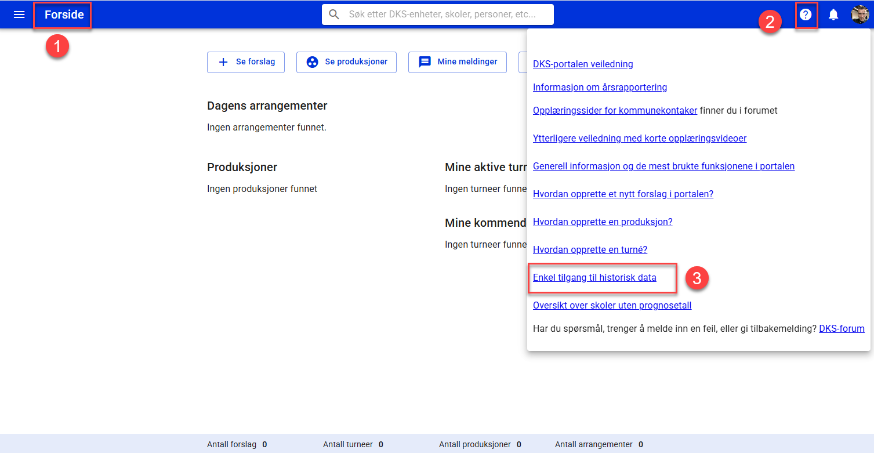This screenshot has height=453, width=874.
Task: Open the user profile avatar
Action: (860, 15)
